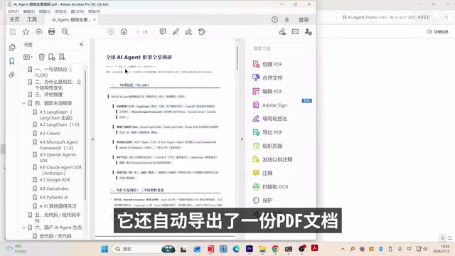This screenshot has height=256, width=455.
Task: Open the 发送以供注释 tool
Action: coord(272,159)
